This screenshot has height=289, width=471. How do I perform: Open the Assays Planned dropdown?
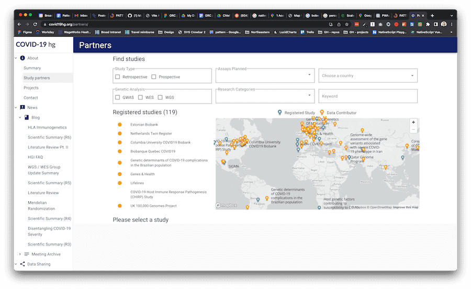coord(265,75)
